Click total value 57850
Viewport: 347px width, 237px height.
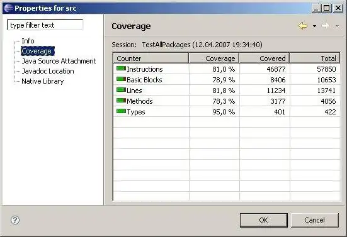[x=326, y=69]
